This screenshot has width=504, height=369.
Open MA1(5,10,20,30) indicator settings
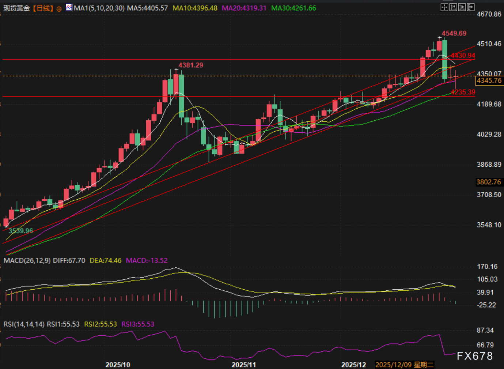pyautogui.click(x=99, y=8)
